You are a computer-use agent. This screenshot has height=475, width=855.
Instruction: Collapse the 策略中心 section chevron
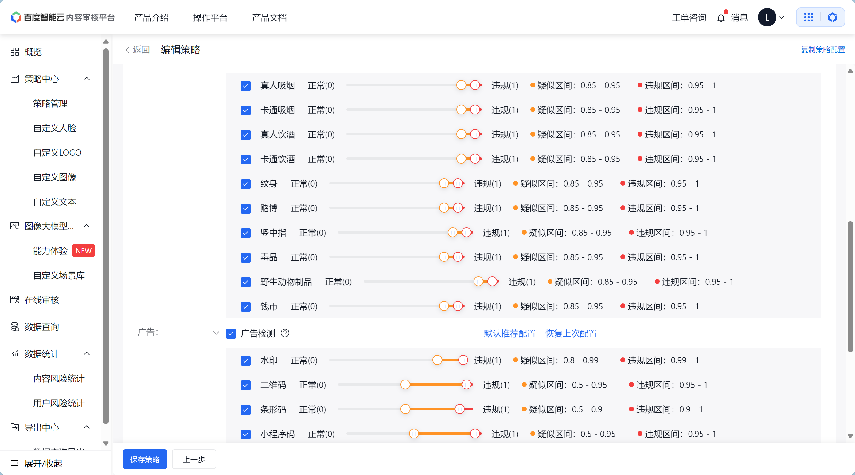(87, 79)
